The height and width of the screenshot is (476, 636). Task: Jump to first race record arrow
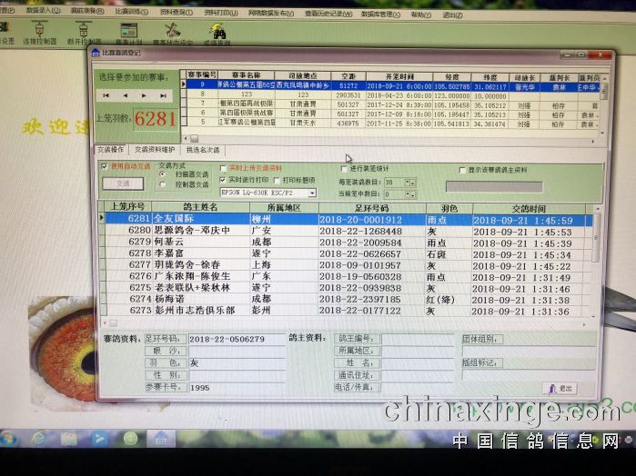tap(106, 95)
